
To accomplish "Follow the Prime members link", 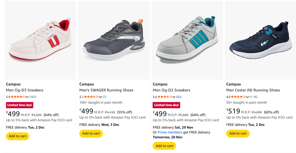I will pos(170,132).
